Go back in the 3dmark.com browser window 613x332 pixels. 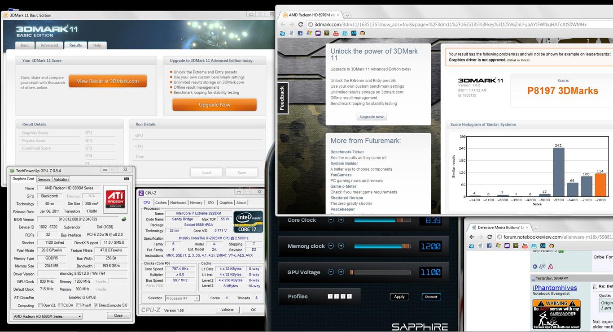(x=283, y=25)
